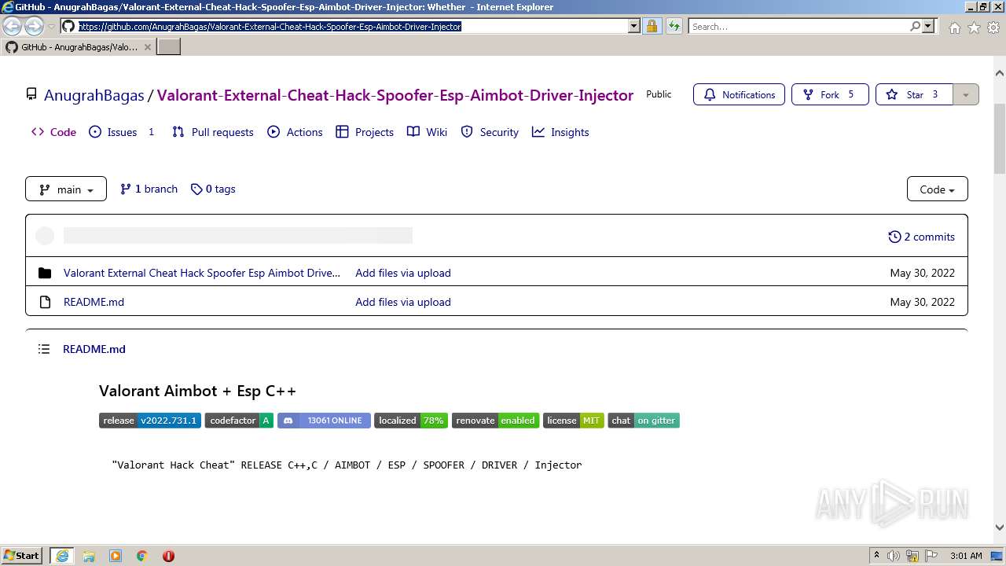Select the GitHub - AnugrahBagas tab

point(78,47)
